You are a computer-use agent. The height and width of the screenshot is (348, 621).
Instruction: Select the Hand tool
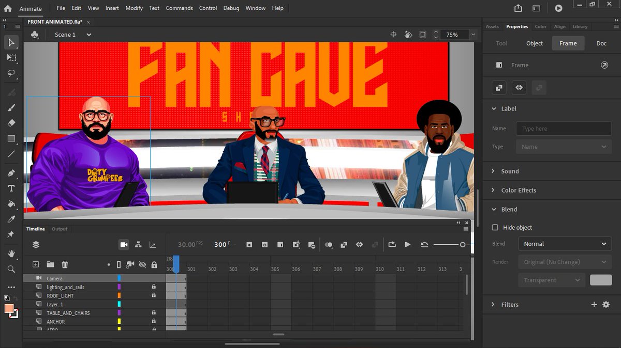[11, 254]
